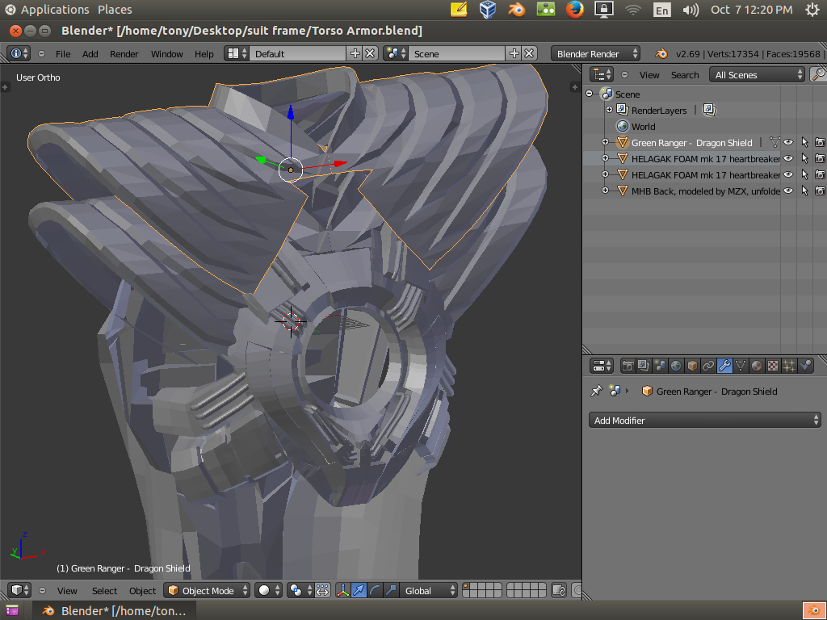Image resolution: width=827 pixels, height=620 pixels.
Task: Open the Object properties cube tab
Action: point(692,366)
